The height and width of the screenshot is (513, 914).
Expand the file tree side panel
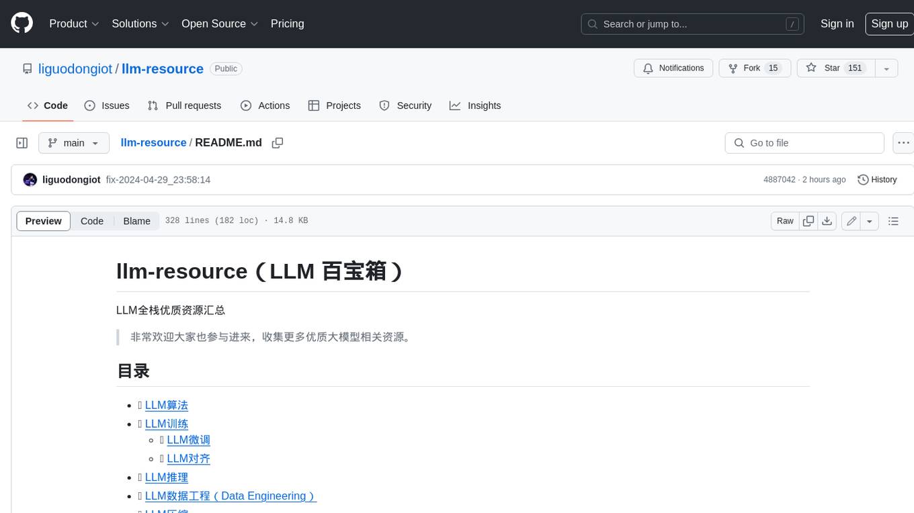click(22, 143)
